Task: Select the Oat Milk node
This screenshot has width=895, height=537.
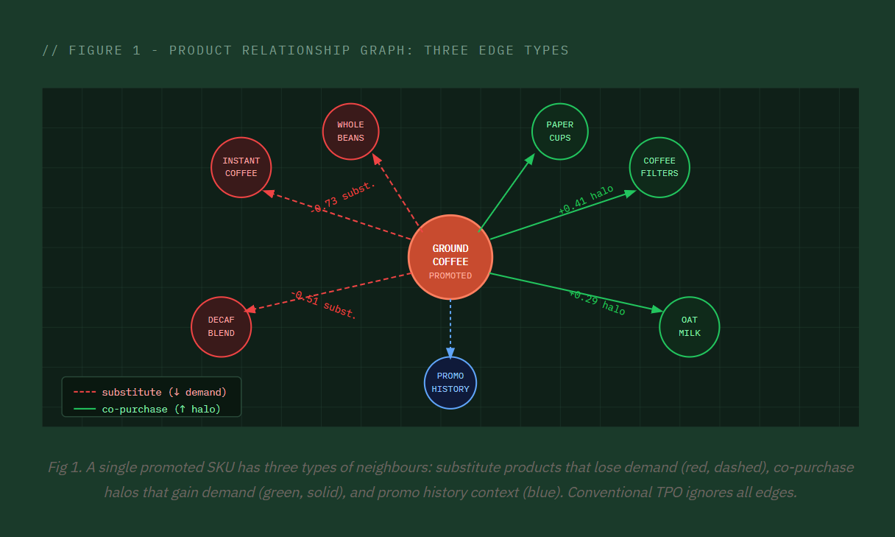Action: [x=690, y=326]
